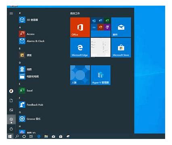Click the letter H group header
This screenshot has width=172, height=145.
20,126
